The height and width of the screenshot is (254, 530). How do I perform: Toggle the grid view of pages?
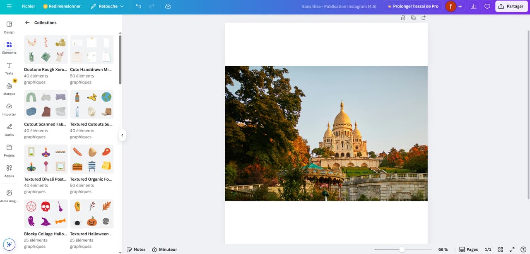click(x=501, y=249)
